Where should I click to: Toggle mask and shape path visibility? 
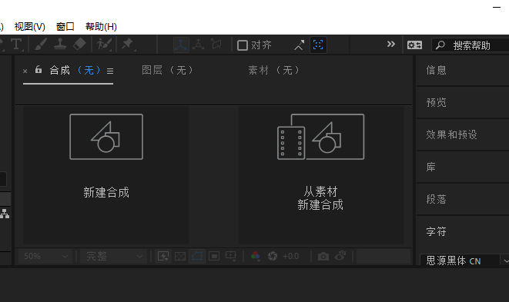click(x=197, y=257)
